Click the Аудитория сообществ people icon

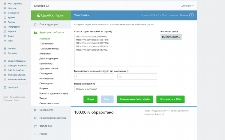35,33
